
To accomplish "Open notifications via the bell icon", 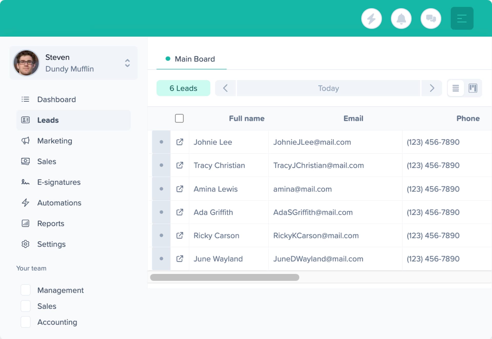I will point(401,18).
